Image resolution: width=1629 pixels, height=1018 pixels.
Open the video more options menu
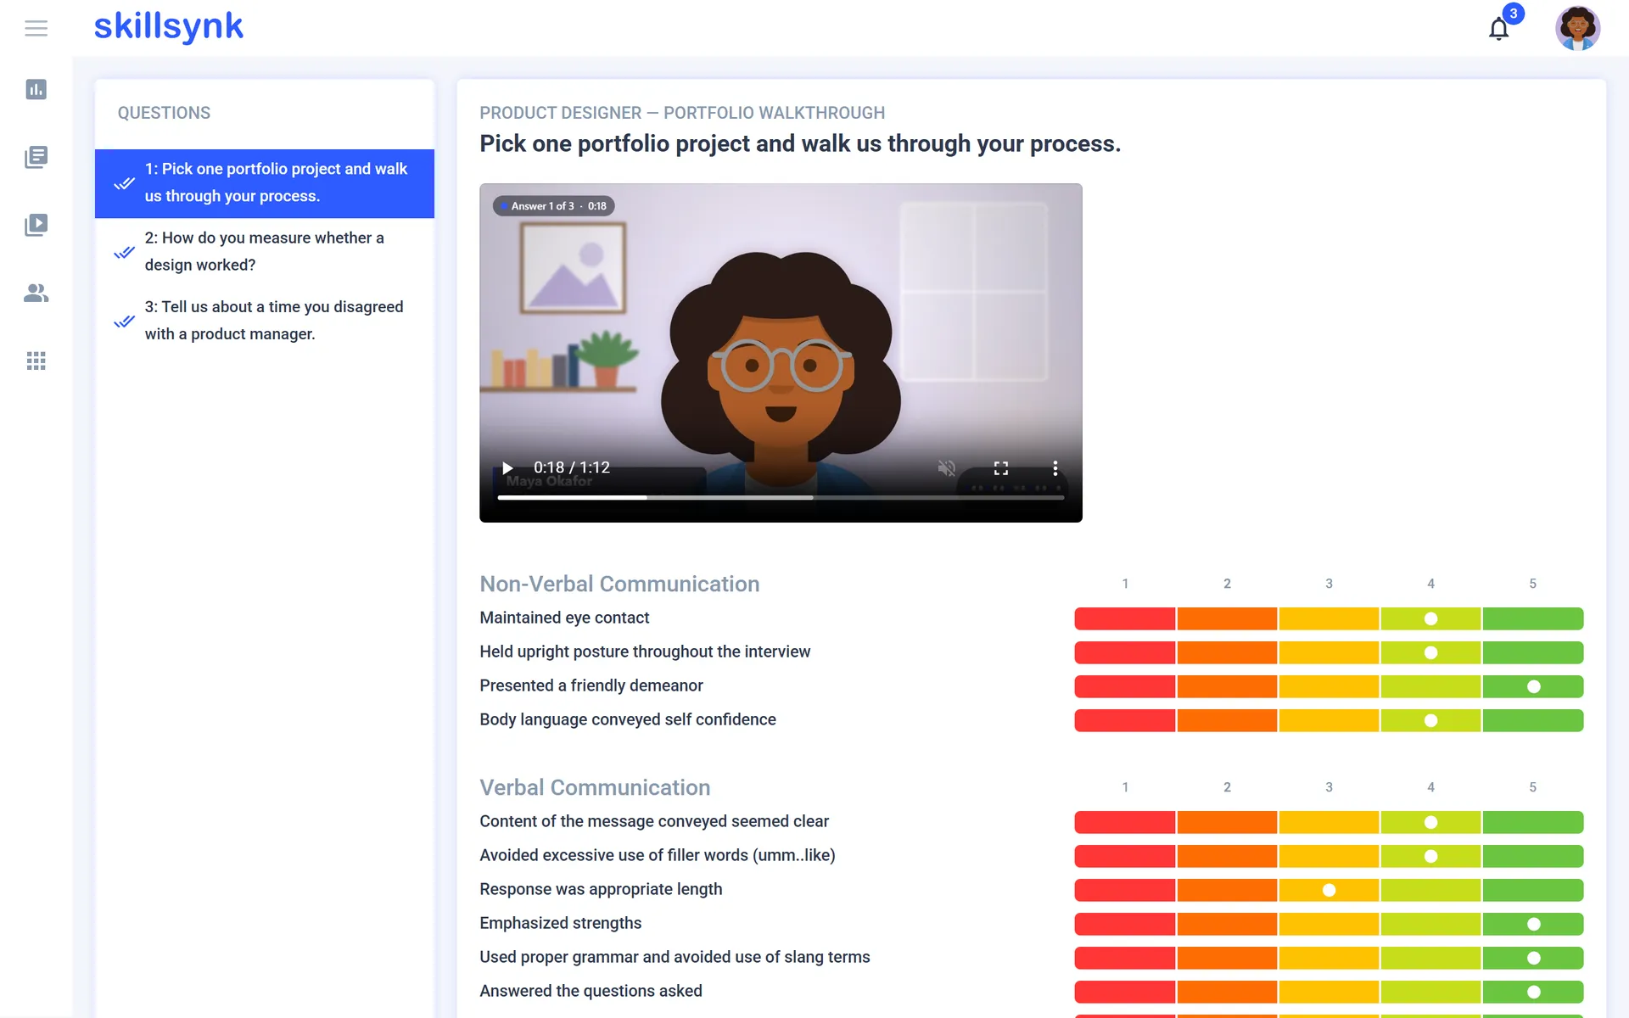click(1055, 467)
